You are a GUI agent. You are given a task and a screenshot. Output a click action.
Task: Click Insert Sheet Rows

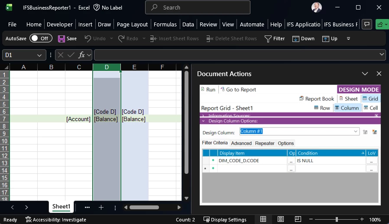[x=175, y=38]
